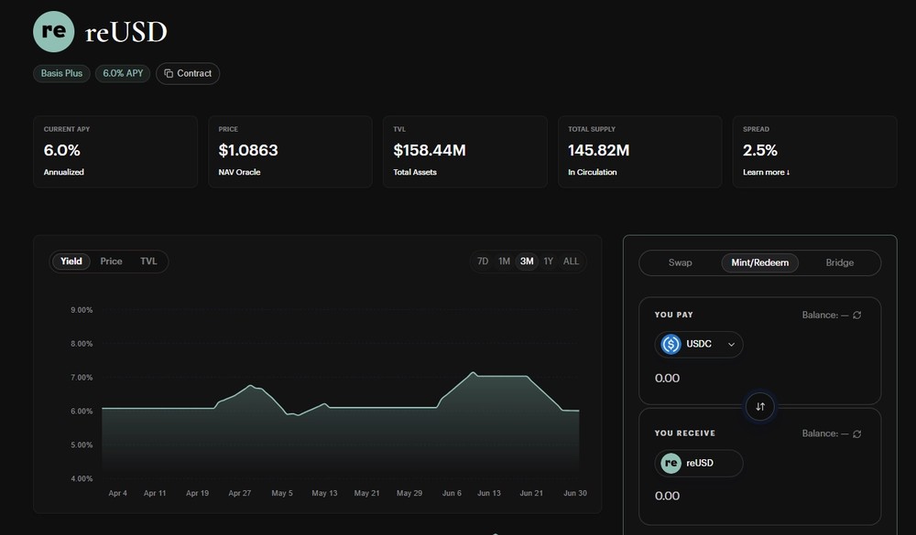The image size is (916, 535).
Task: Click the You Pay amount field
Action: pos(759,378)
